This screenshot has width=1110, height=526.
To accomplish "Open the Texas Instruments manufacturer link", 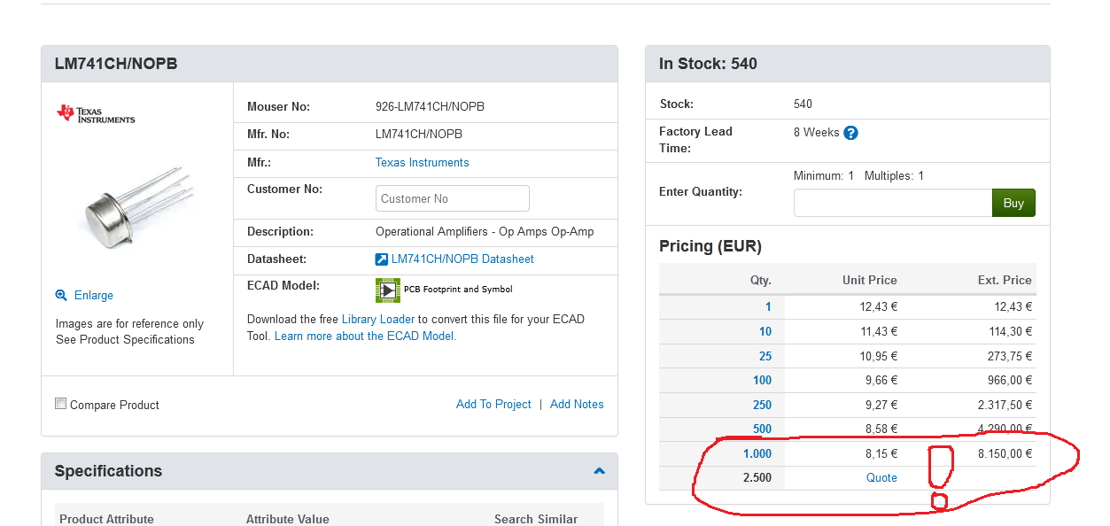I will click(423, 162).
